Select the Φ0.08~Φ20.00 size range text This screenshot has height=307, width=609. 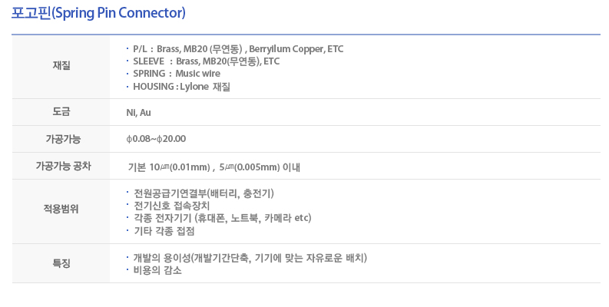tap(156, 139)
